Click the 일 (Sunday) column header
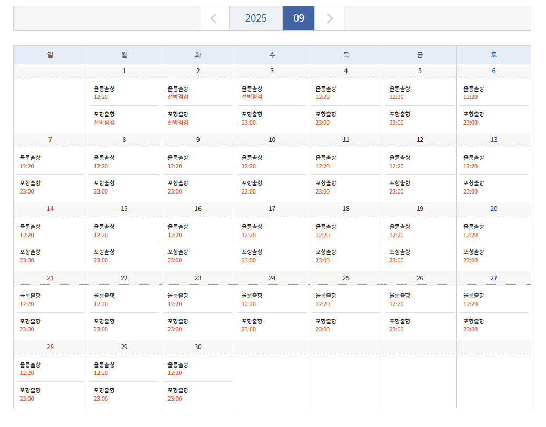 click(50, 55)
